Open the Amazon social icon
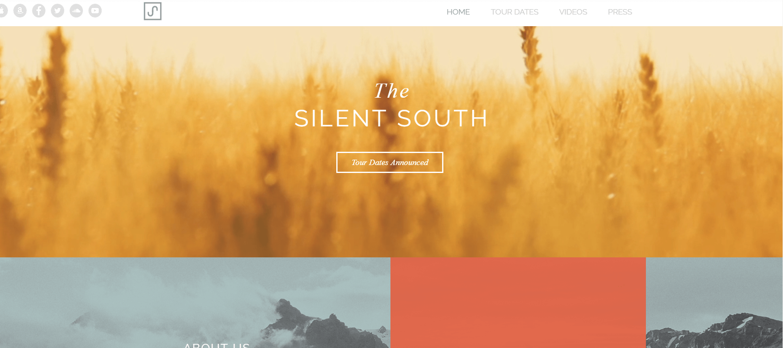This screenshot has width=783, height=348. pos(20,11)
